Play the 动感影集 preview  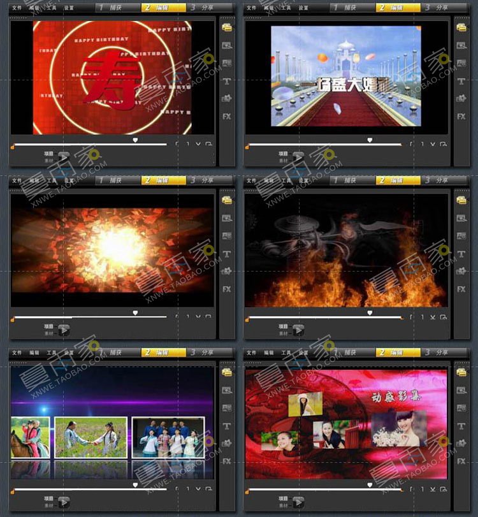pyautogui.click(x=298, y=502)
